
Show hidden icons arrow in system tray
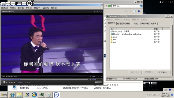pos(147,95)
